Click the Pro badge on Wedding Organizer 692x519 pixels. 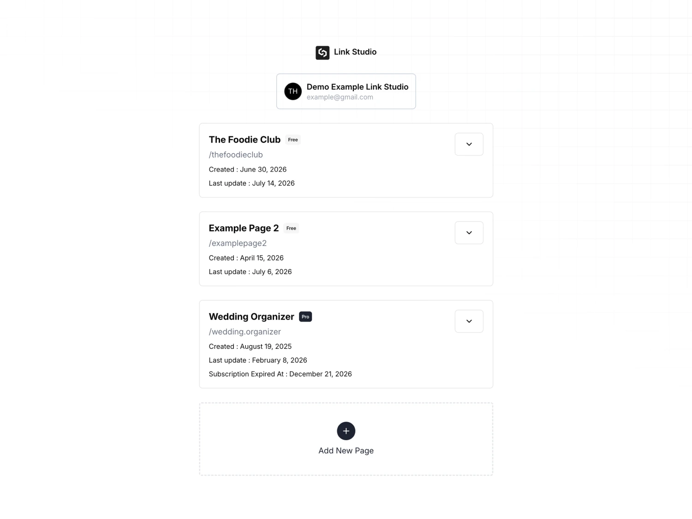pos(305,317)
